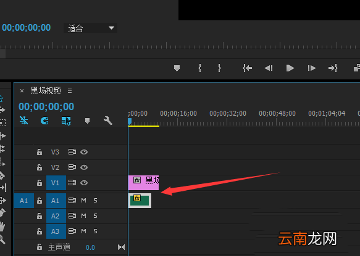Click the timeline playhead timecode

tap(46, 106)
